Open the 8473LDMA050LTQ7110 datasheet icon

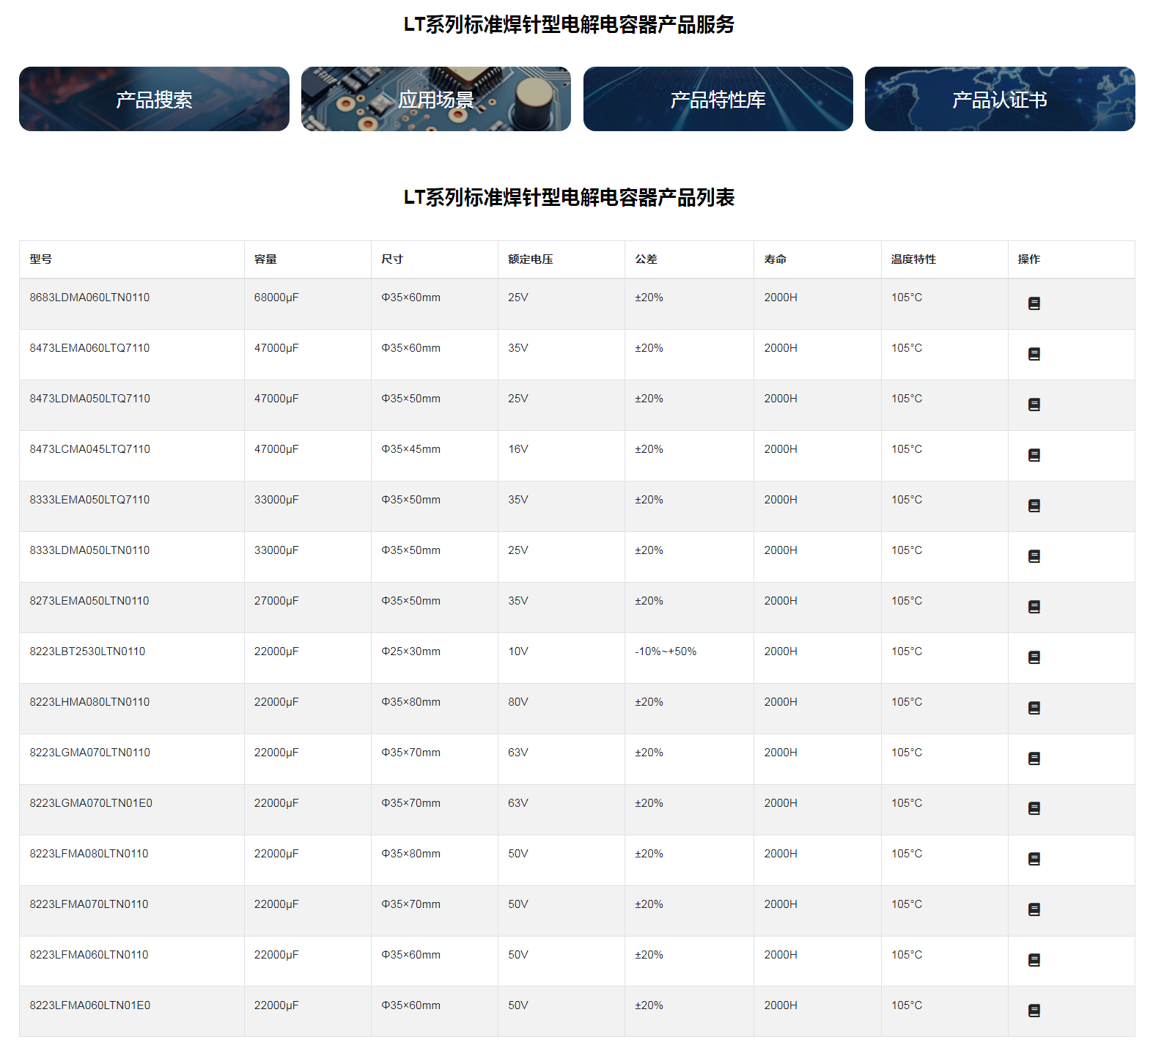1034,405
